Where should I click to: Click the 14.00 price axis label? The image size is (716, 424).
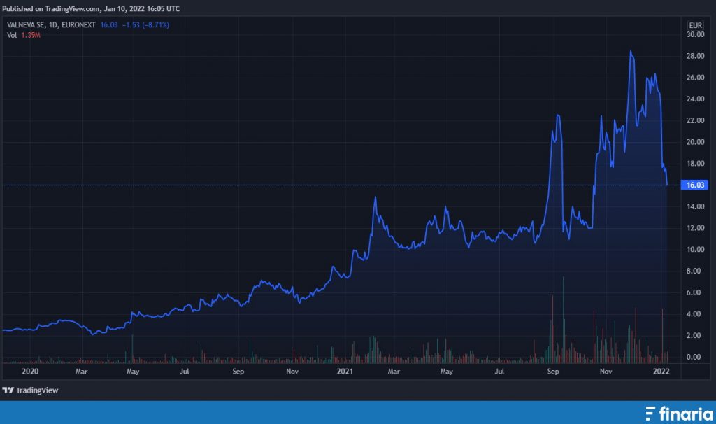pyautogui.click(x=694, y=206)
